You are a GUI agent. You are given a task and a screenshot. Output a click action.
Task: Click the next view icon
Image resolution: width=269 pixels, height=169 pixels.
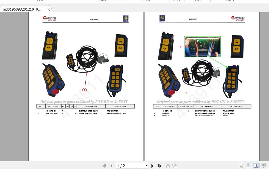point(175,166)
